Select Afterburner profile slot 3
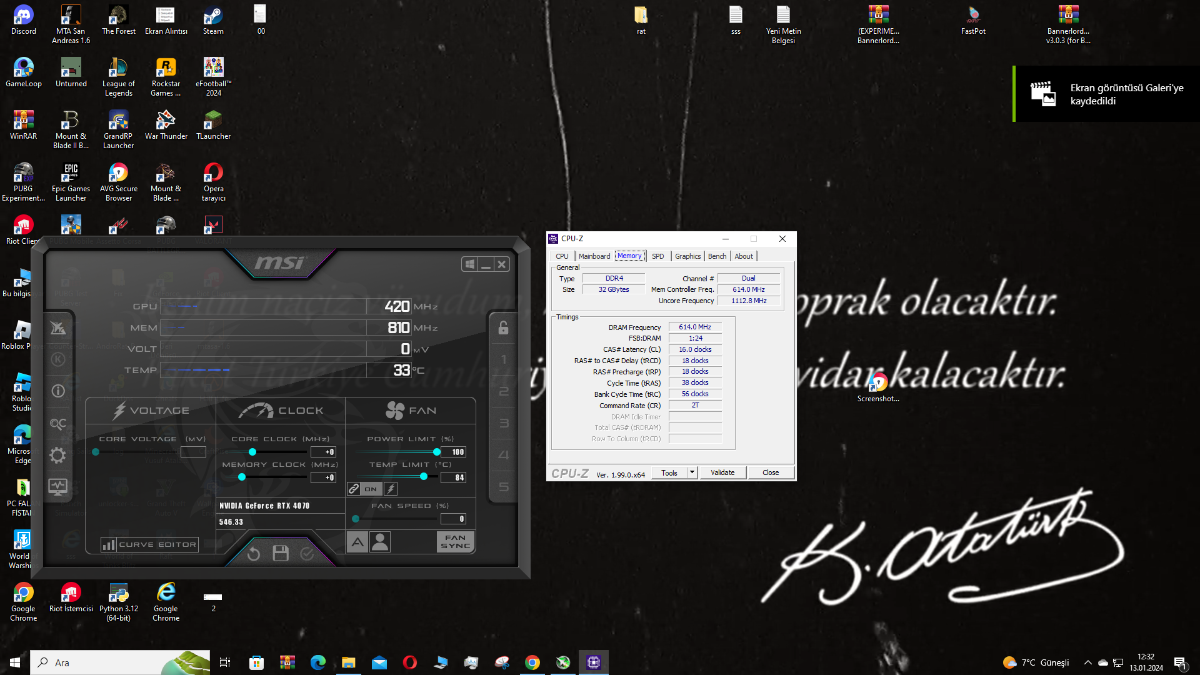Screen dimensions: 1200x675 [x=503, y=423]
